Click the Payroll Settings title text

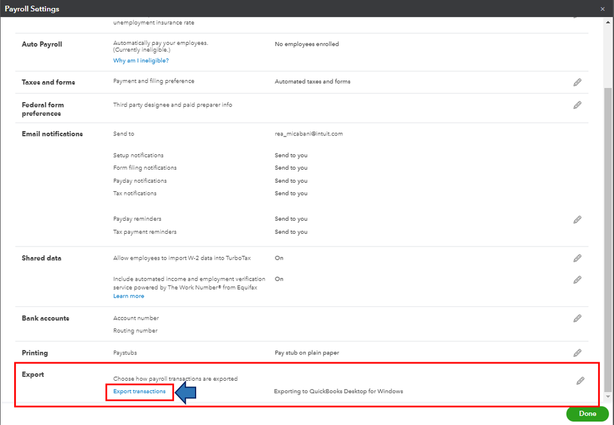[32, 9]
